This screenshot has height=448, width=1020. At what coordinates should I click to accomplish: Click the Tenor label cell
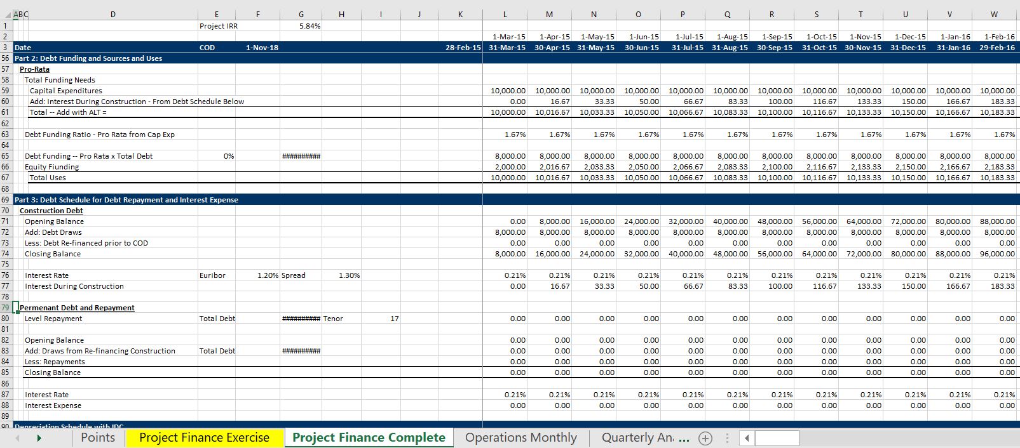tap(333, 319)
